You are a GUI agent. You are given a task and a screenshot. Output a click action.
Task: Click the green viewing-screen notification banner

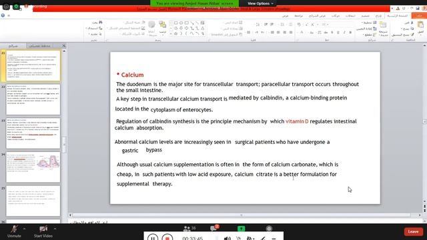[195, 3]
